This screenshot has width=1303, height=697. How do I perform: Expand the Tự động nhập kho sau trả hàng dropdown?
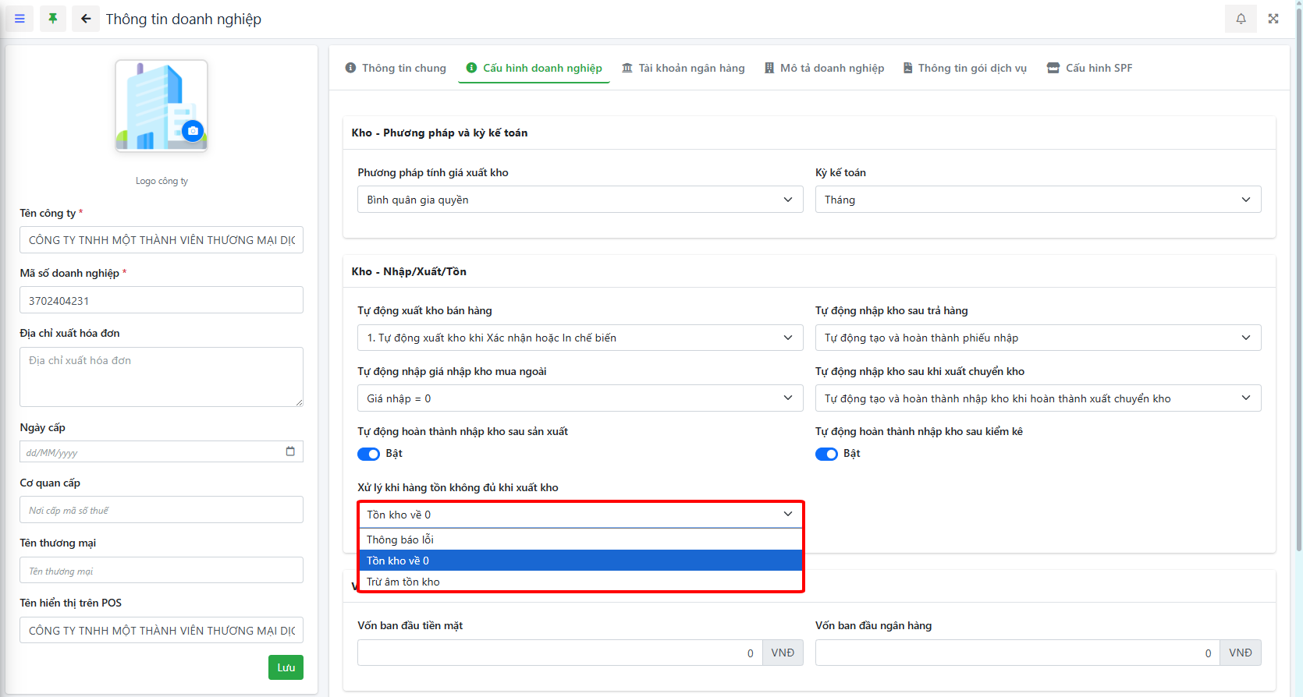pyautogui.click(x=1038, y=338)
